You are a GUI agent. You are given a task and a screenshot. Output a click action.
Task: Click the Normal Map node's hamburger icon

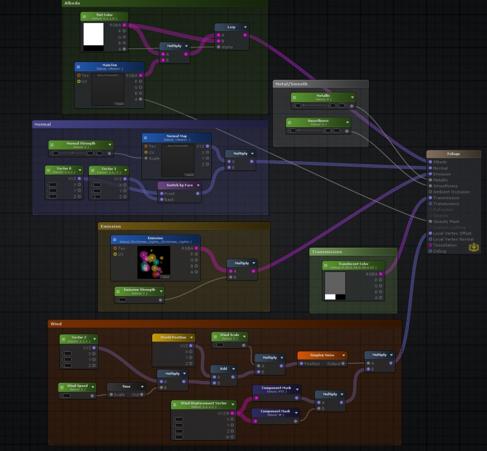point(147,138)
